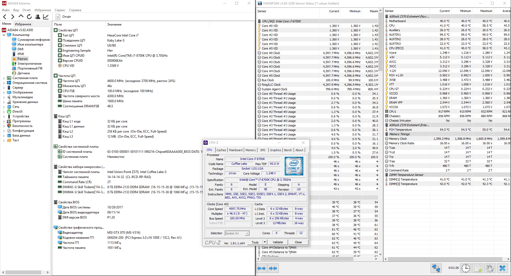Click the Intel Core i7 logo in CPU-Z
Image resolution: width=511 pixels, height=276 pixels.
point(294,166)
